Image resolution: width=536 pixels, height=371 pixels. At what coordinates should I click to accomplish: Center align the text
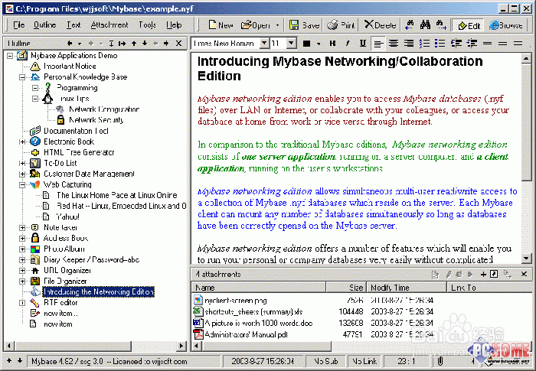click(x=394, y=43)
